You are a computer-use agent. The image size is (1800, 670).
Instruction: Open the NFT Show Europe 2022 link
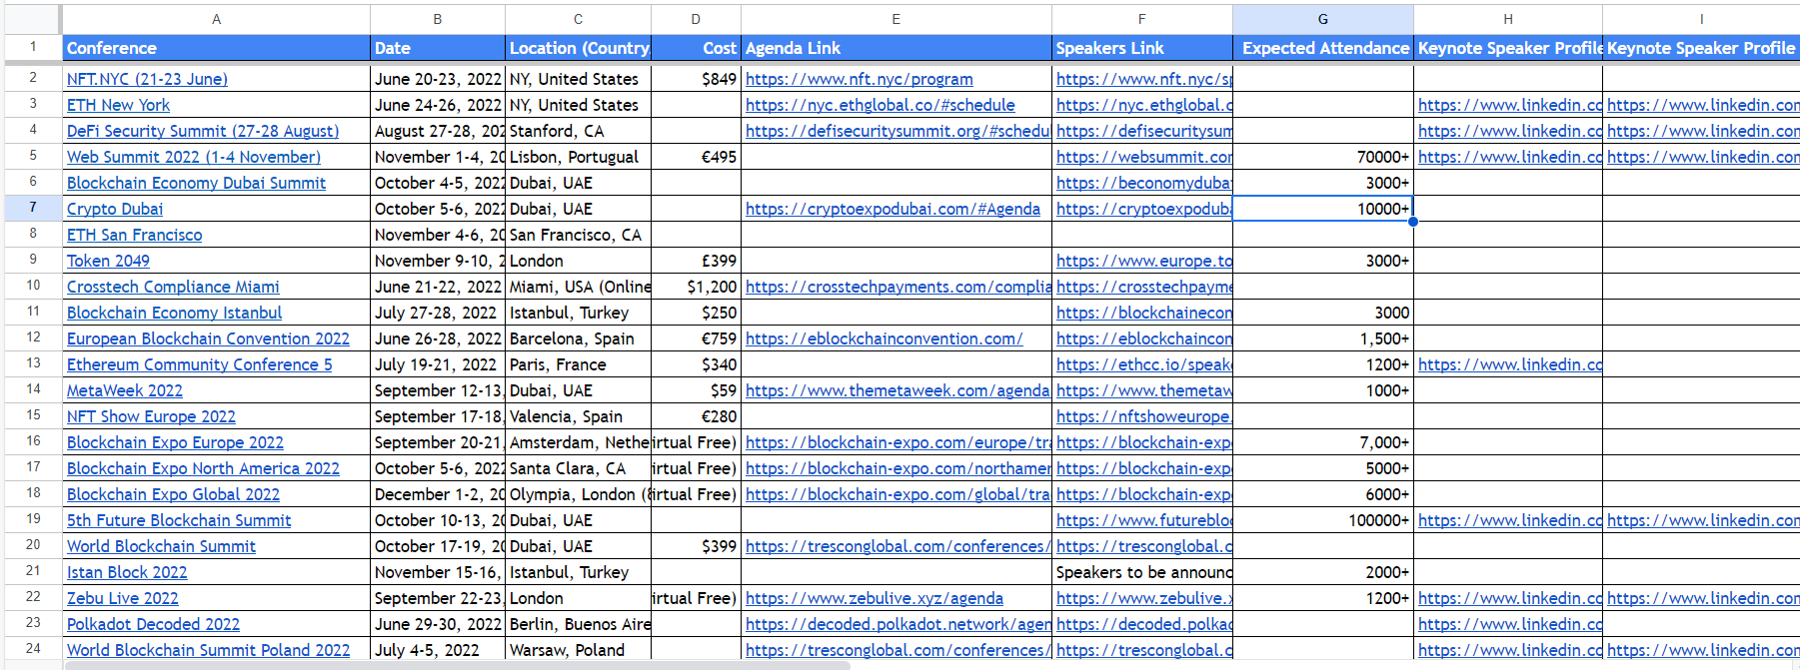click(151, 416)
